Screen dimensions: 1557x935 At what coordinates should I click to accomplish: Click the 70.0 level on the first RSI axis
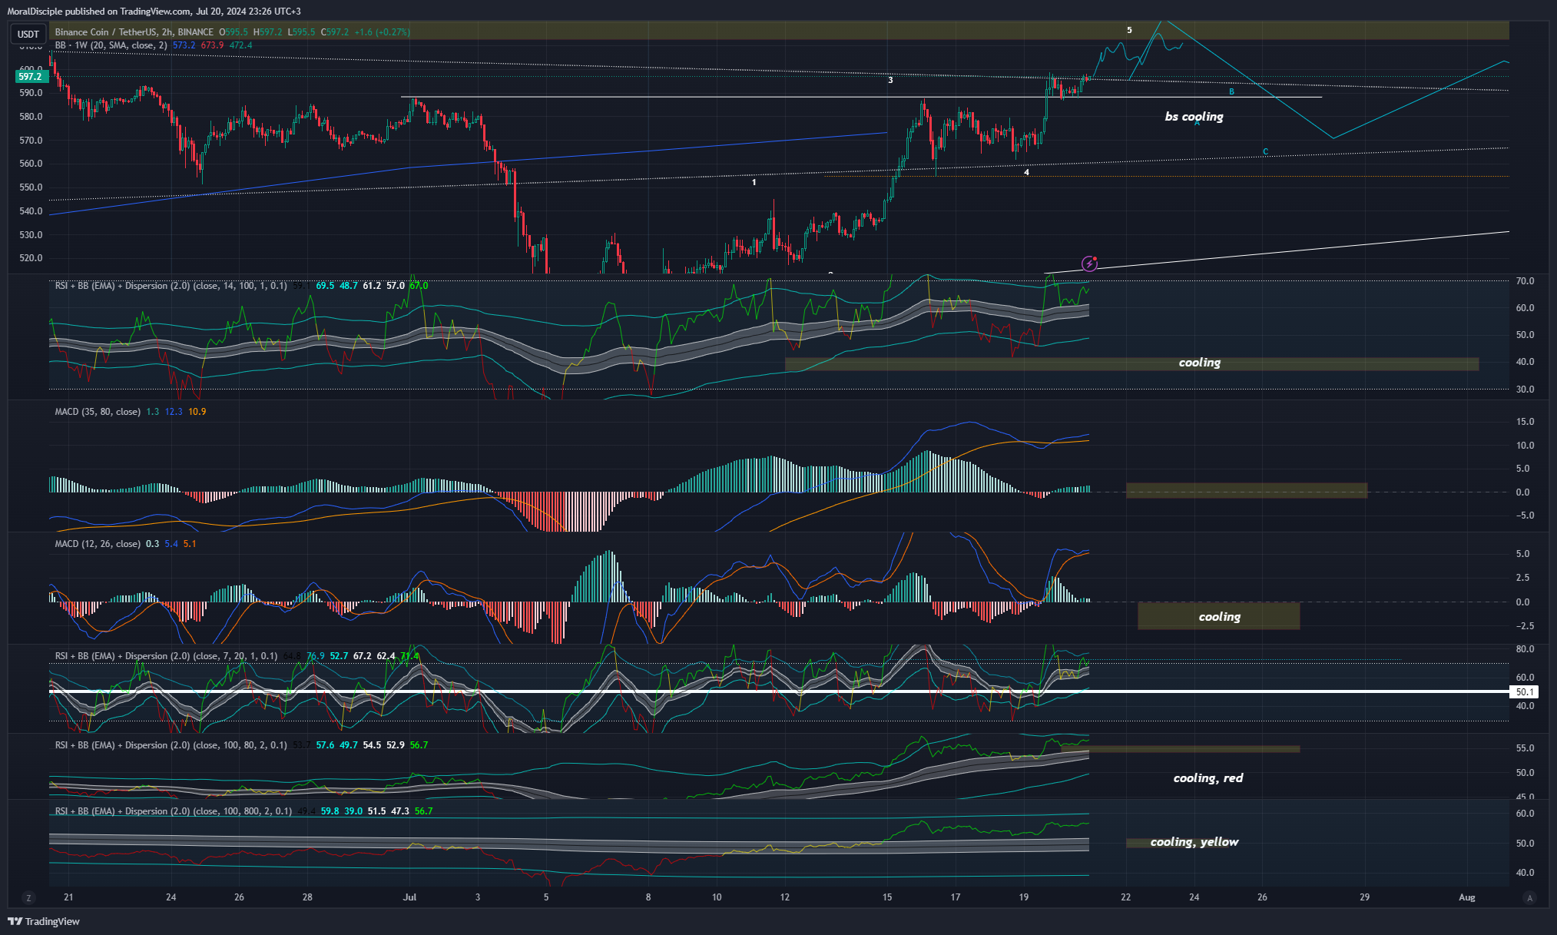click(x=1525, y=281)
